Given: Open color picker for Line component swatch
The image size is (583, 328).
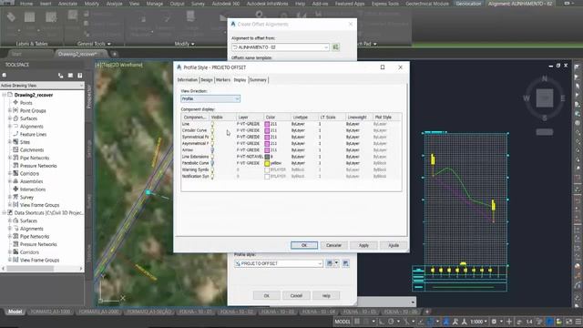Looking at the screenshot, I should pyautogui.click(x=267, y=124).
